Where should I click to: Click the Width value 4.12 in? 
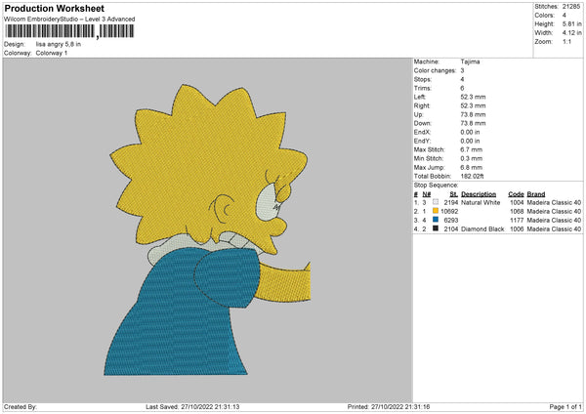571,33
